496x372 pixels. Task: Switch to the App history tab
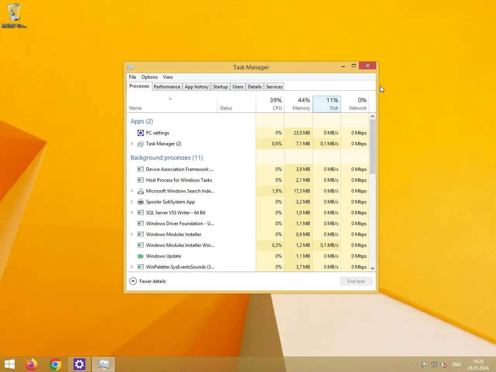point(196,87)
